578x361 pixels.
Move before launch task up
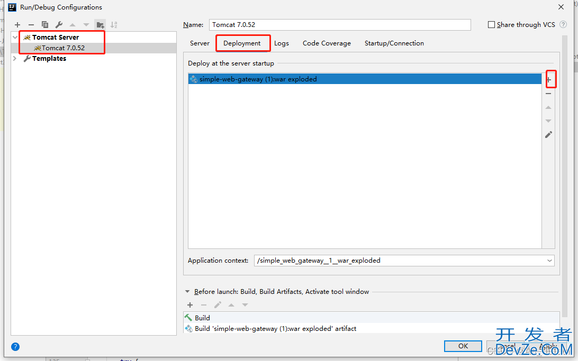click(x=231, y=304)
